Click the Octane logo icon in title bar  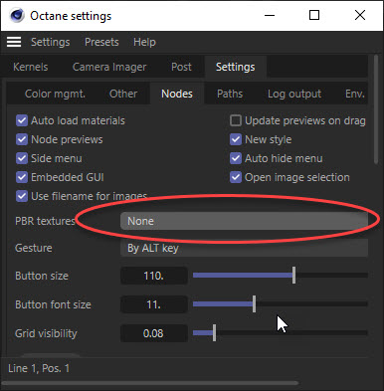pyautogui.click(x=17, y=15)
